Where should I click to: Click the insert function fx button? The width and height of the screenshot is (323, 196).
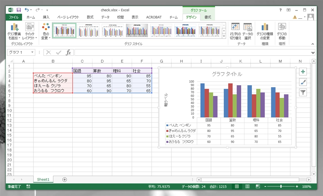click(x=68, y=52)
